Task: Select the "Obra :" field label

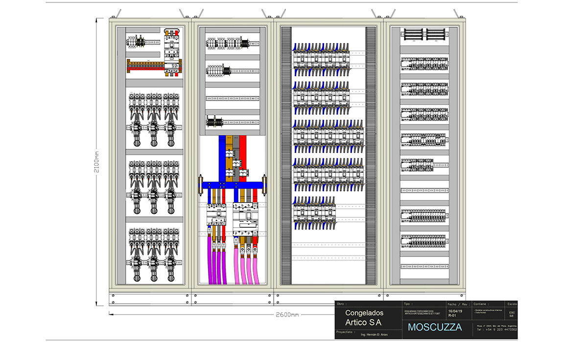Action: point(342,304)
